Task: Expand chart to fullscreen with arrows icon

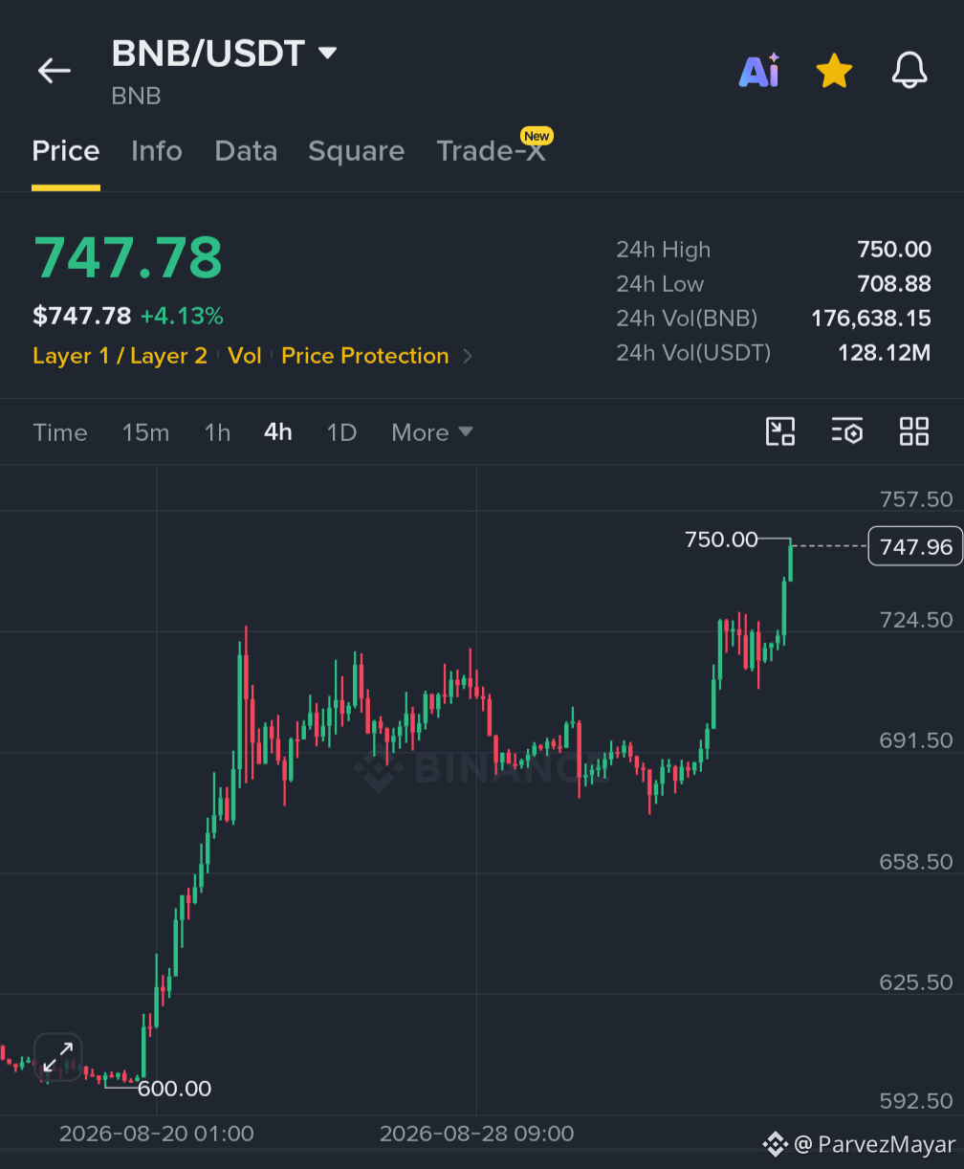Action: coord(58,1058)
